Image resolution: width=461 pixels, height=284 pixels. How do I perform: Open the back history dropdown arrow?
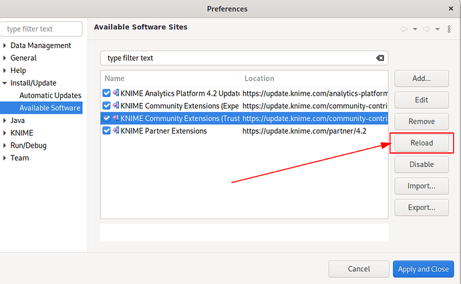[x=415, y=29]
